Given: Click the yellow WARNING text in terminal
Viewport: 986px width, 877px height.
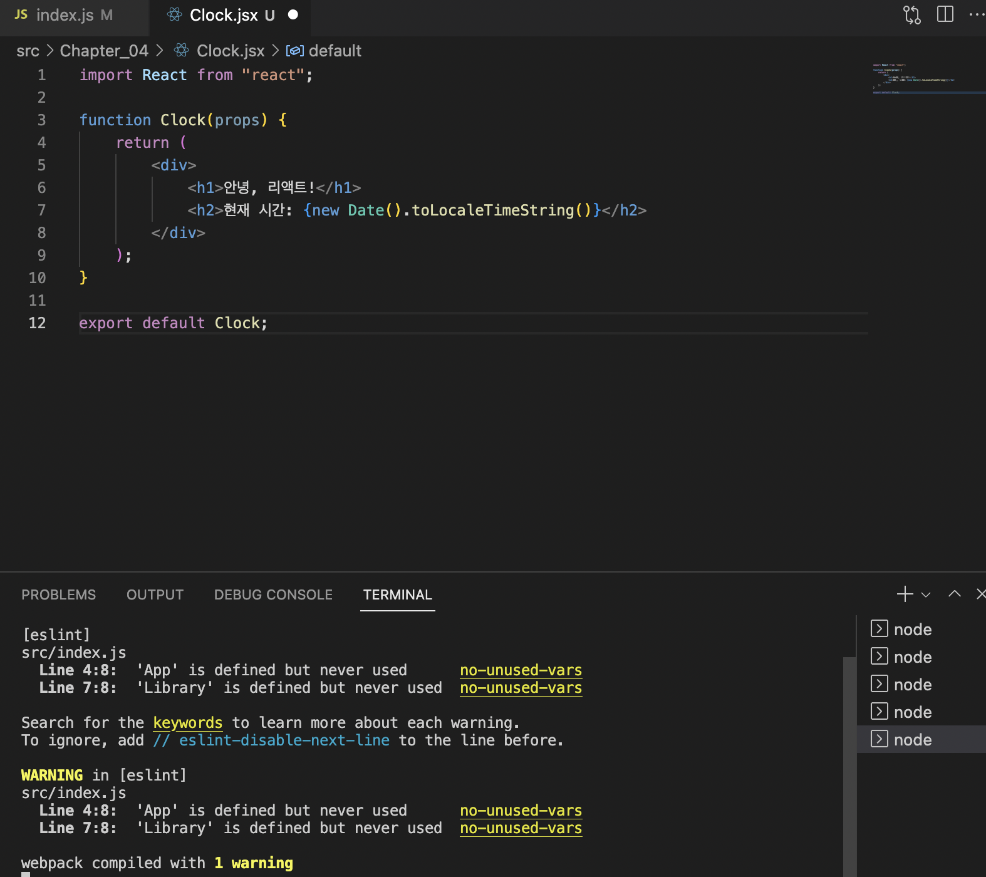Looking at the screenshot, I should coord(52,776).
